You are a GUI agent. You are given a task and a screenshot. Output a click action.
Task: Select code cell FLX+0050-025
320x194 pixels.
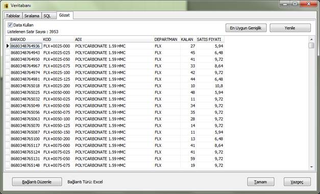point(58,99)
